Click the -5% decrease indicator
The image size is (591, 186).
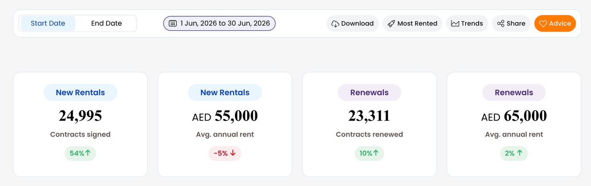(x=225, y=153)
